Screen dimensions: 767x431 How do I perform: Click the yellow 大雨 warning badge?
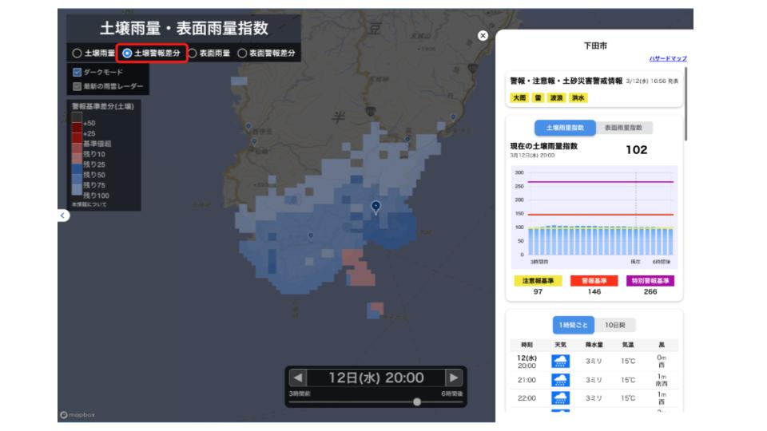pos(519,98)
